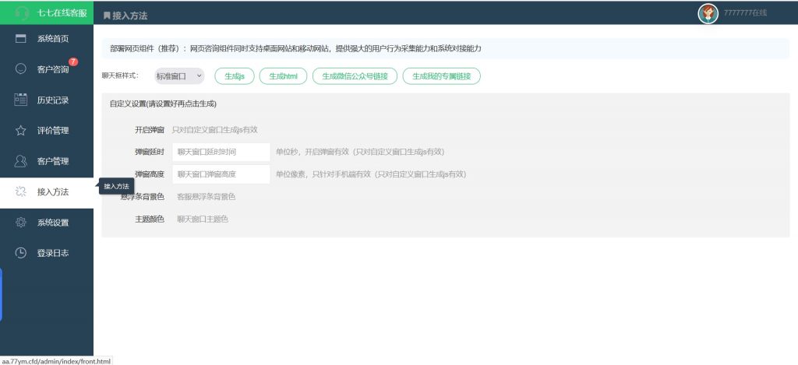Click the 生成js button
Screen dimensions: 798x365
tap(235, 76)
